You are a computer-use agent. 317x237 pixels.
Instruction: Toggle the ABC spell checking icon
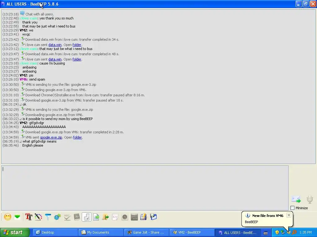pos(67,217)
